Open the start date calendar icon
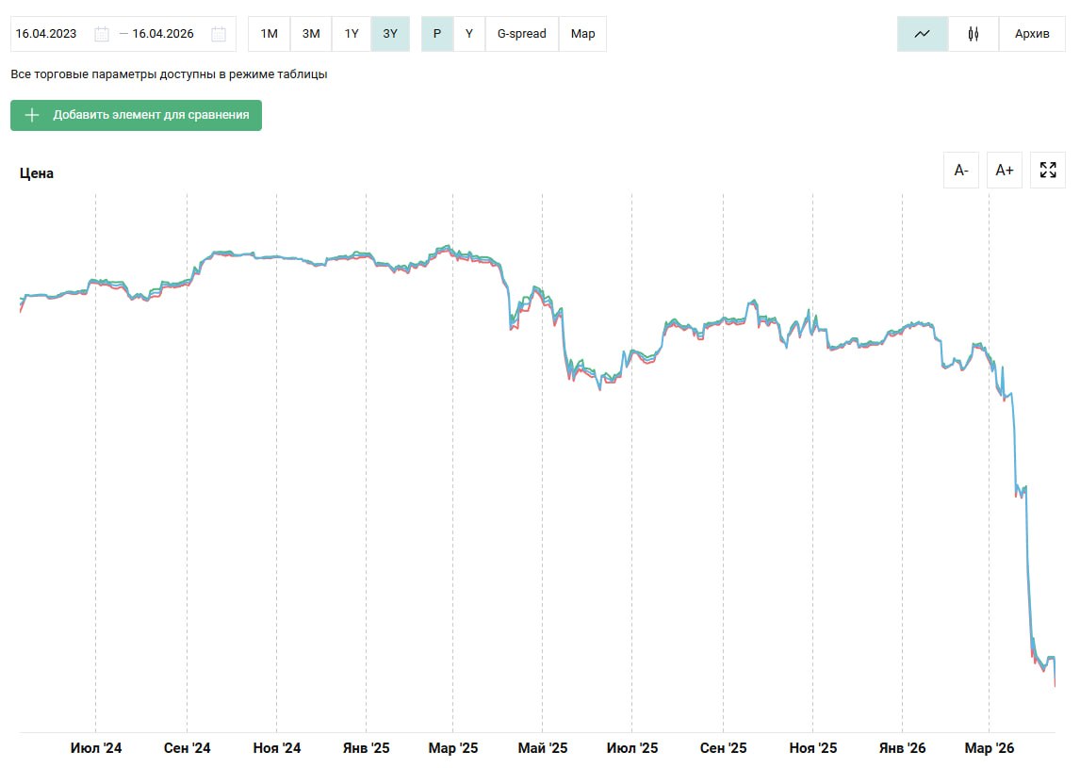Screen dimensions: 1080x768 (x=102, y=34)
